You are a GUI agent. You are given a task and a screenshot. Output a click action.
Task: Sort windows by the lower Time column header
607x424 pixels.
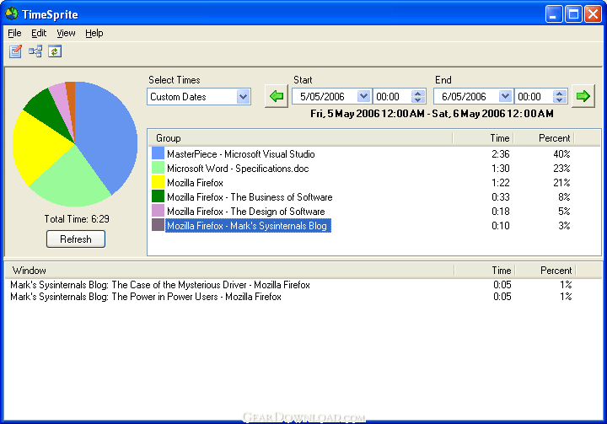pos(485,271)
